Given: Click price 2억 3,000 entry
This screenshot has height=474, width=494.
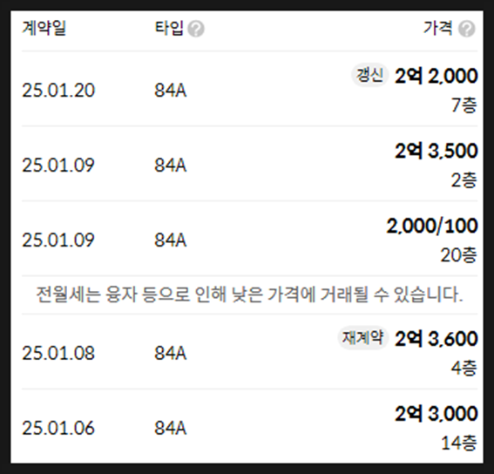Looking at the screenshot, I should (436, 414).
